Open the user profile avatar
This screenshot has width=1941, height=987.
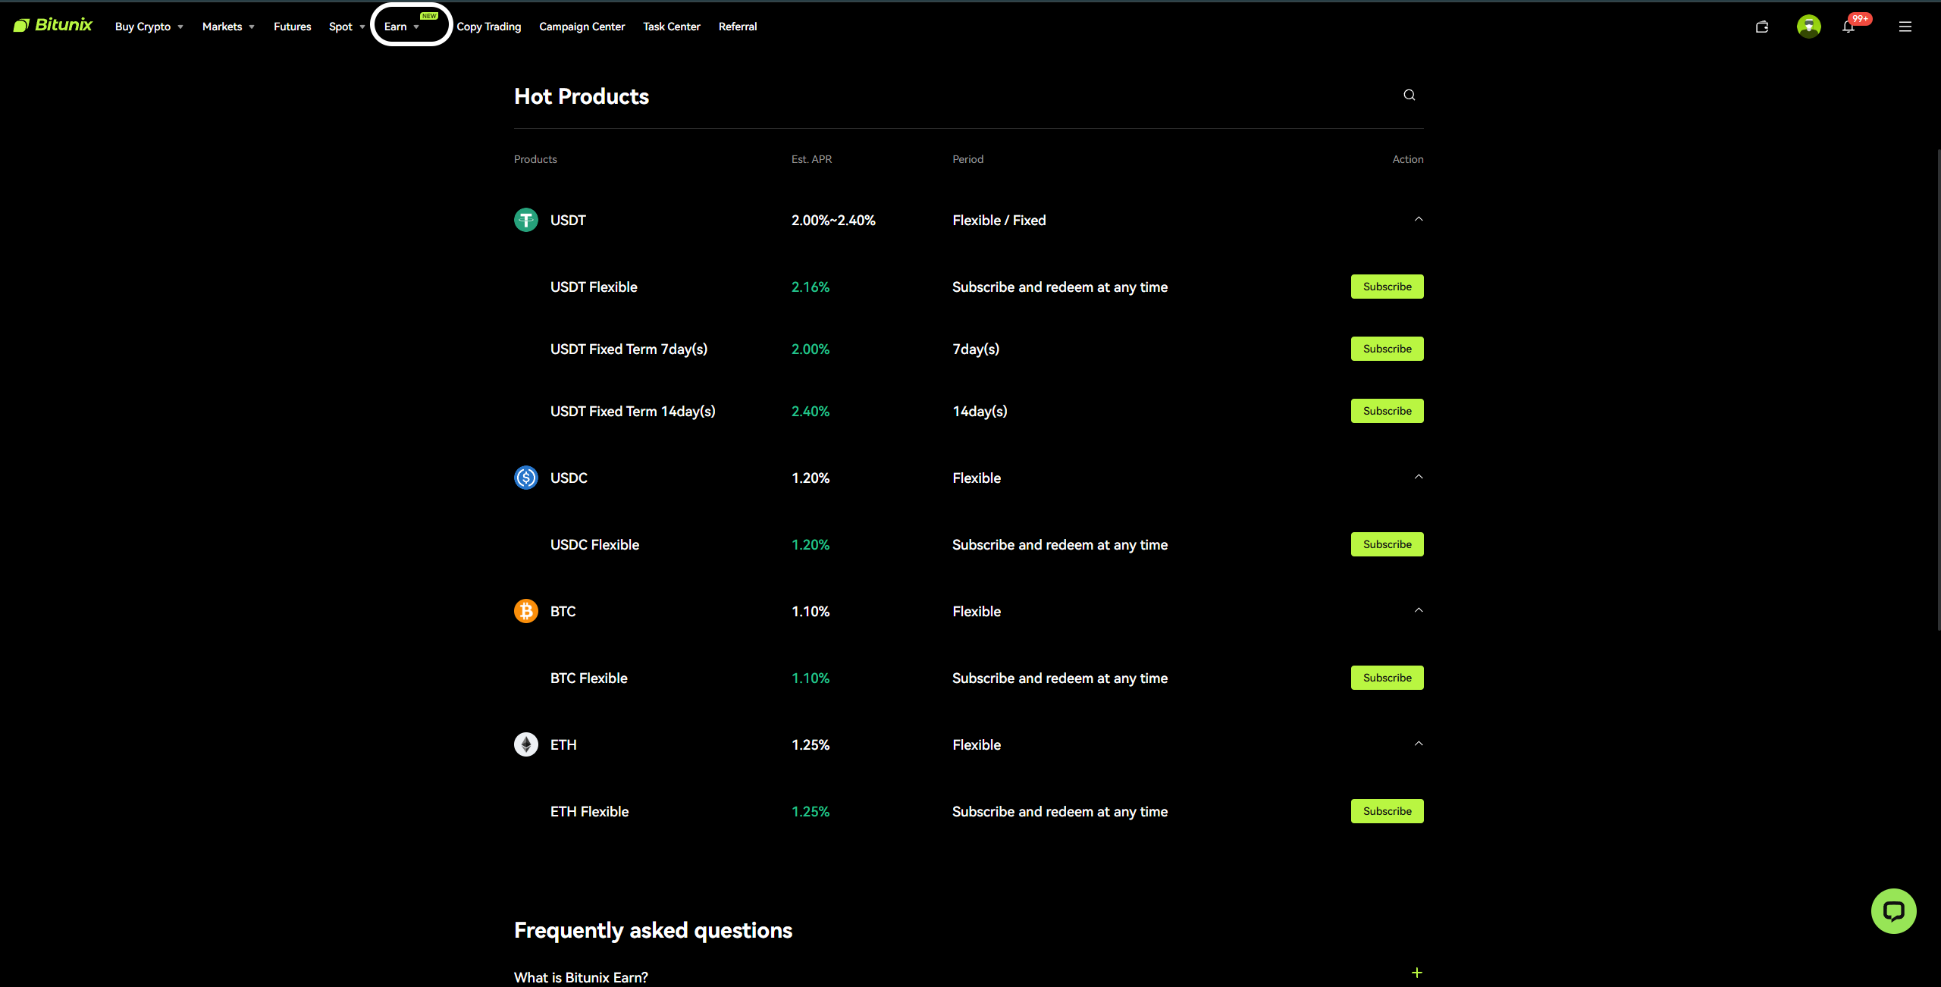(x=1808, y=27)
